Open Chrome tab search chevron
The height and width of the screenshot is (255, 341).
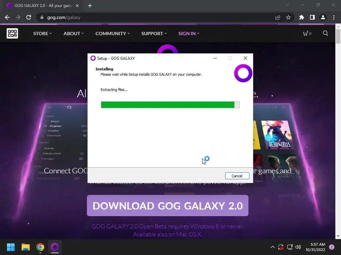(x=287, y=5)
